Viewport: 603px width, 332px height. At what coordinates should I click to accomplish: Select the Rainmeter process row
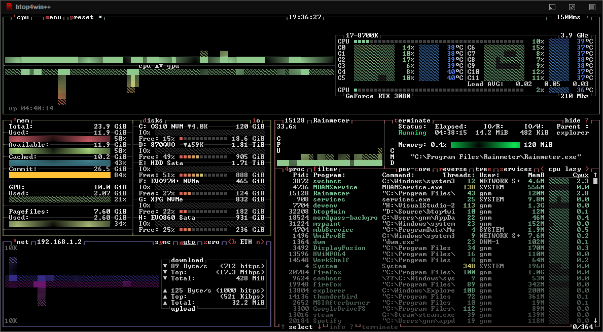[434, 193]
